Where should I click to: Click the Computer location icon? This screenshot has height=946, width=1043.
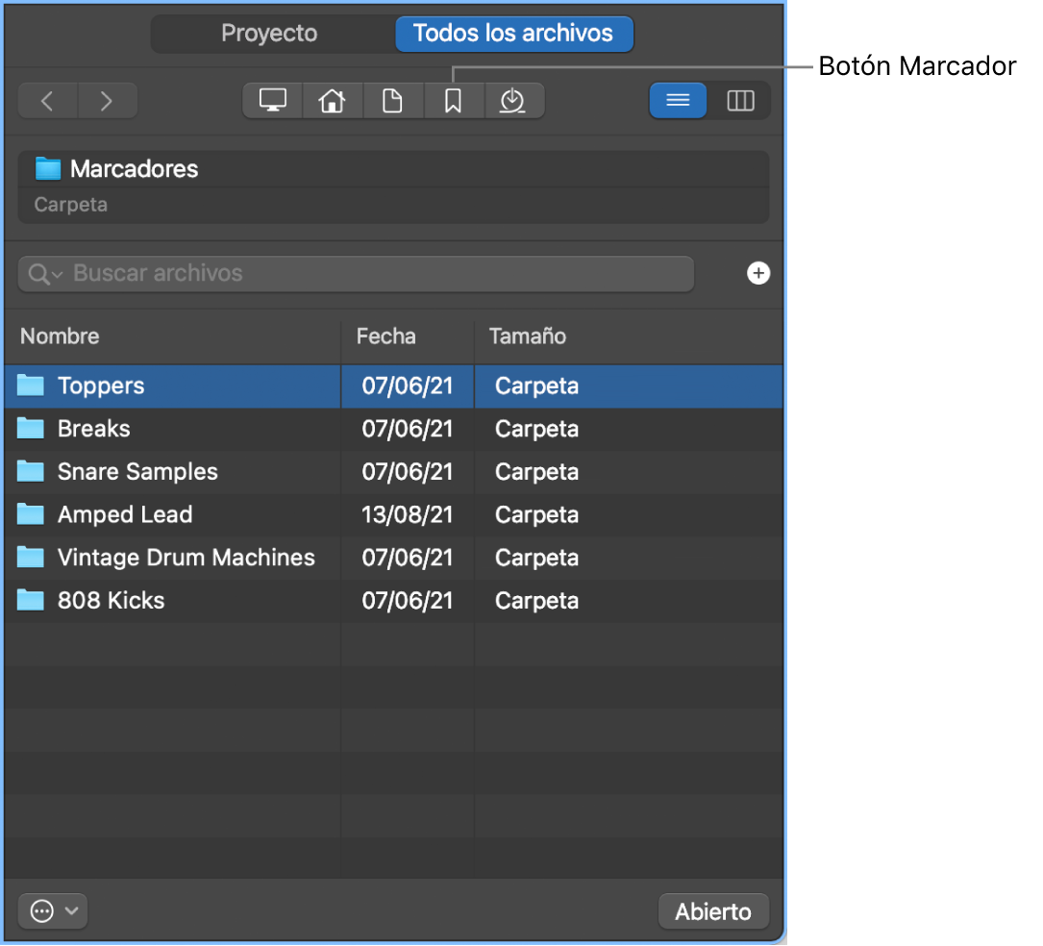click(x=273, y=100)
